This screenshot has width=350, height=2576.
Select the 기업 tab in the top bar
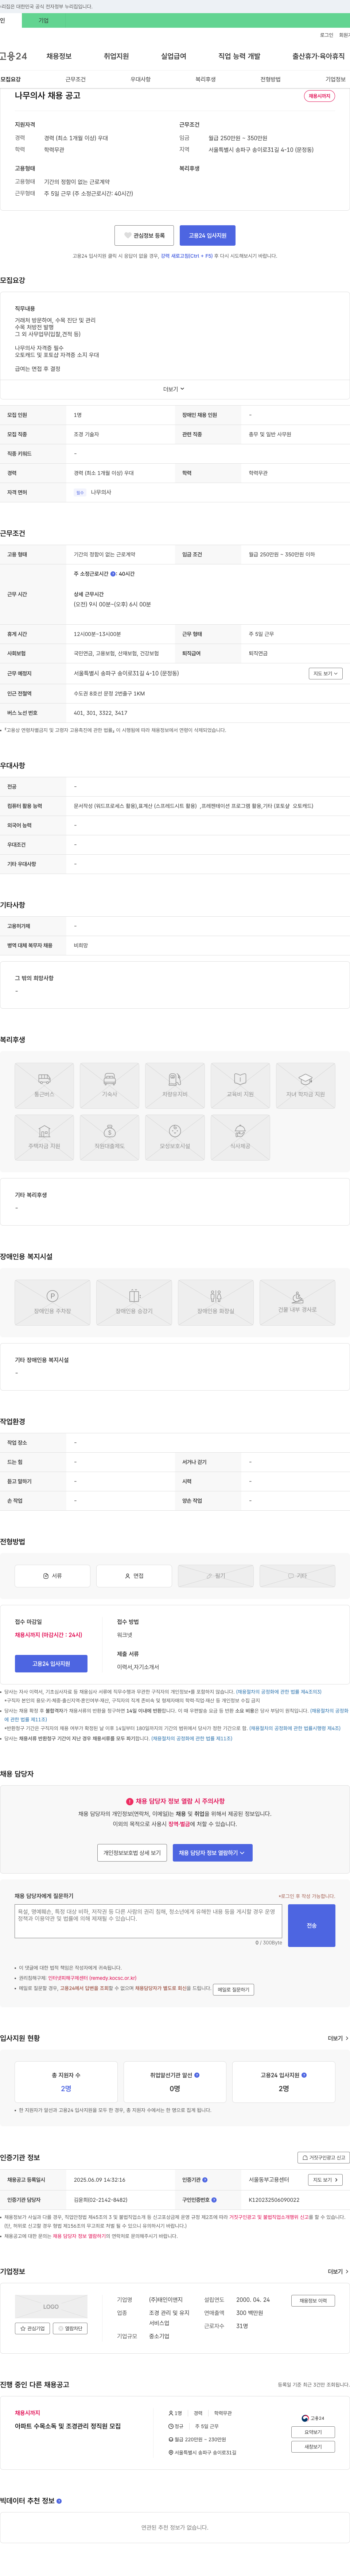[x=43, y=20]
